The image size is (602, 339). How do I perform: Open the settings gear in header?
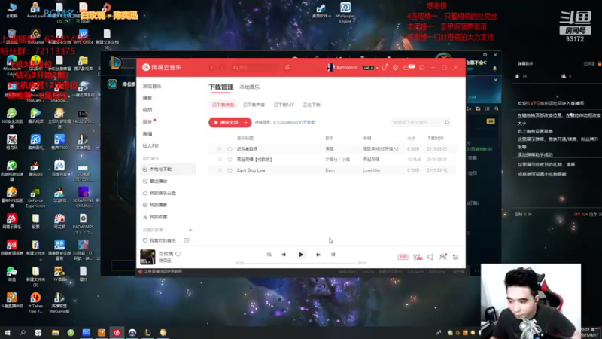click(396, 68)
